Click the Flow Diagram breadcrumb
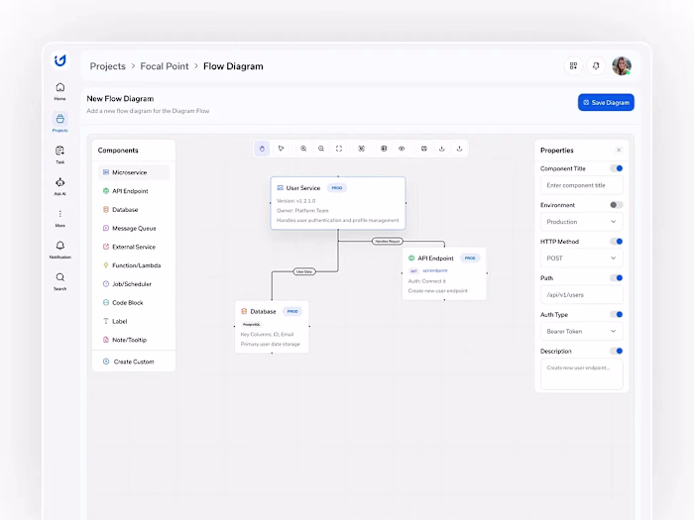This screenshot has height=520, width=694. point(233,66)
